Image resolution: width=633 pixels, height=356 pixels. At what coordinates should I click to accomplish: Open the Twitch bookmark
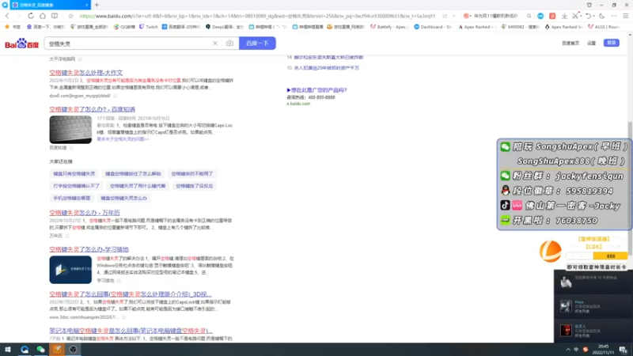pos(149,27)
